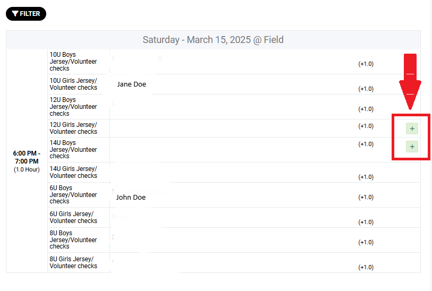Click the (1.0 Hour) duration text
This screenshot has width=432, height=291.
click(27, 169)
